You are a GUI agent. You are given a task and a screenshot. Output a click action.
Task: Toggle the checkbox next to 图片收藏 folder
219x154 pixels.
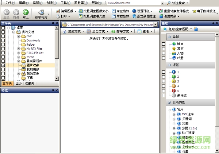3,65
